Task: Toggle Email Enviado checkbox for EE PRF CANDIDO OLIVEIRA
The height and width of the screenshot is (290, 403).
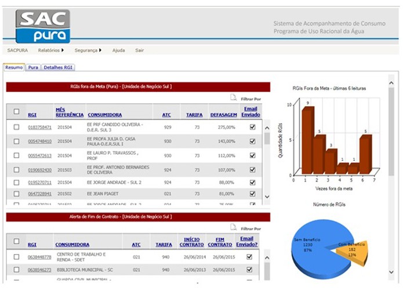Action: 253,127
